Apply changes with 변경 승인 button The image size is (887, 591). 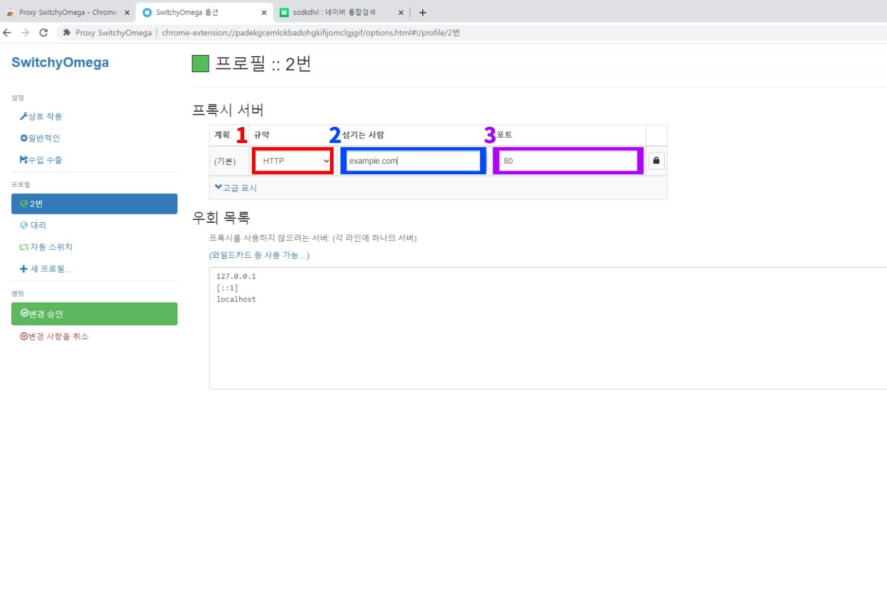(94, 314)
